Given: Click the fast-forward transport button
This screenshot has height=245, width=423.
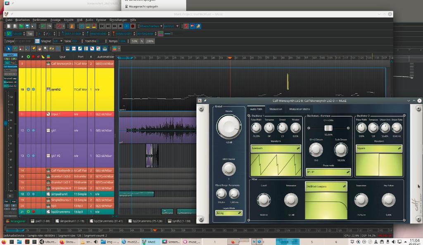Looking at the screenshot, I should [x=114, y=26].
